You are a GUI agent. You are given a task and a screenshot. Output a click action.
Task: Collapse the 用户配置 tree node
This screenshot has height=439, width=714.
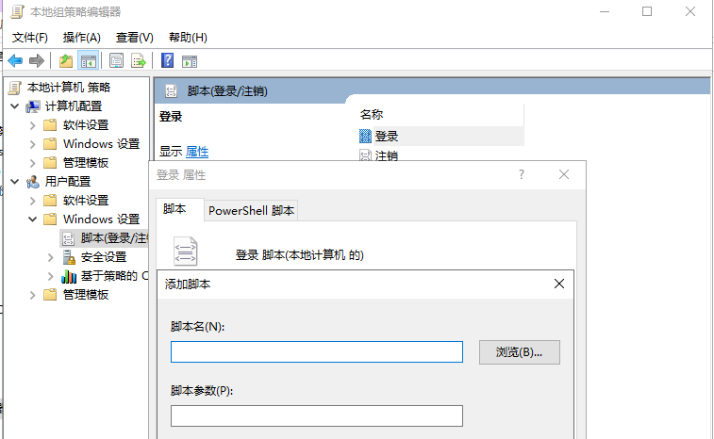tap(16, 182)
